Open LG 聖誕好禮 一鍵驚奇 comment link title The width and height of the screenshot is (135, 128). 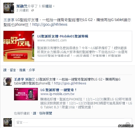click(x=58, y=90)
